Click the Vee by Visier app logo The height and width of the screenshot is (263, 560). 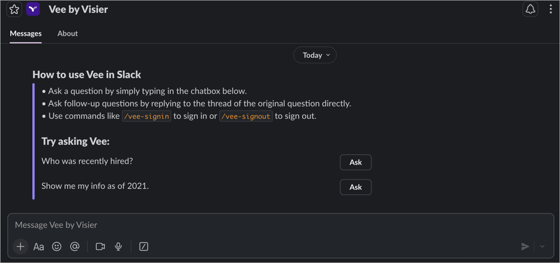click(33, 10)
